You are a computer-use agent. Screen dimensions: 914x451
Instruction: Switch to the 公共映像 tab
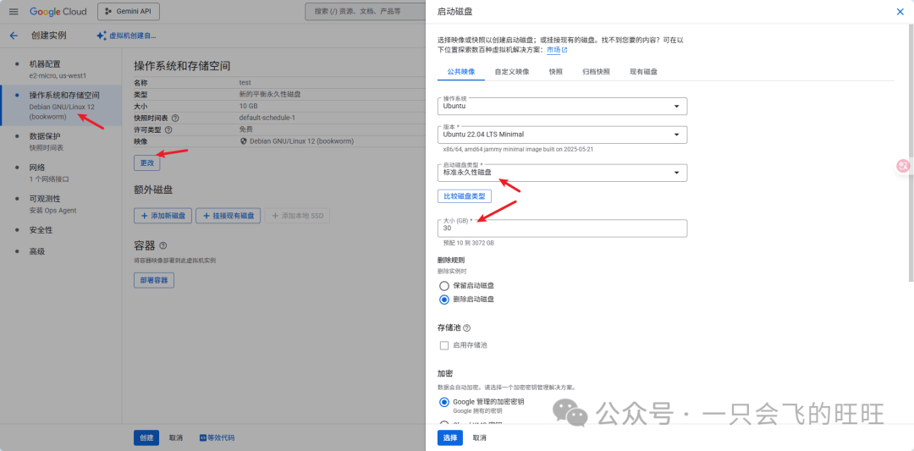(x=461, y=72)
